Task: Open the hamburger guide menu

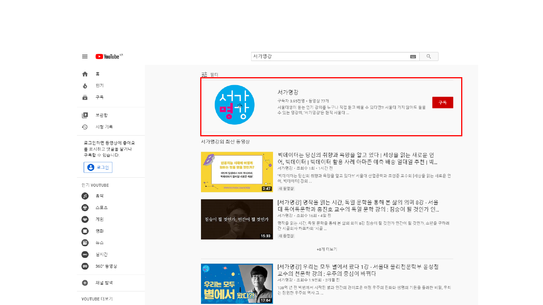Action: 85,56
